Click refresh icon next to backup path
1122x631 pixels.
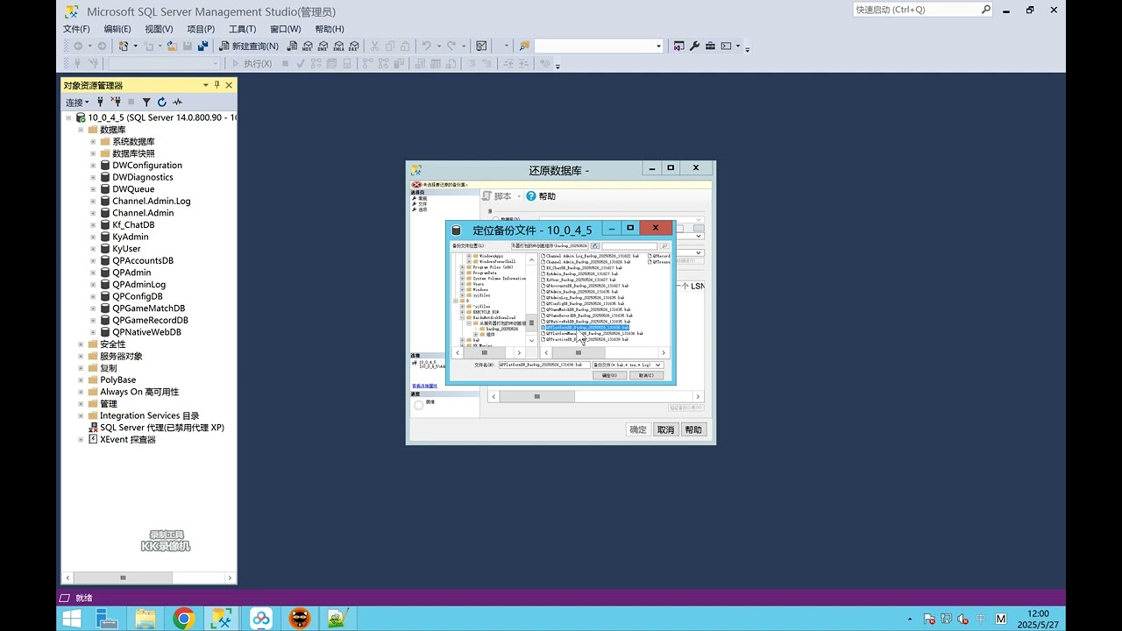tap(595, 246)
